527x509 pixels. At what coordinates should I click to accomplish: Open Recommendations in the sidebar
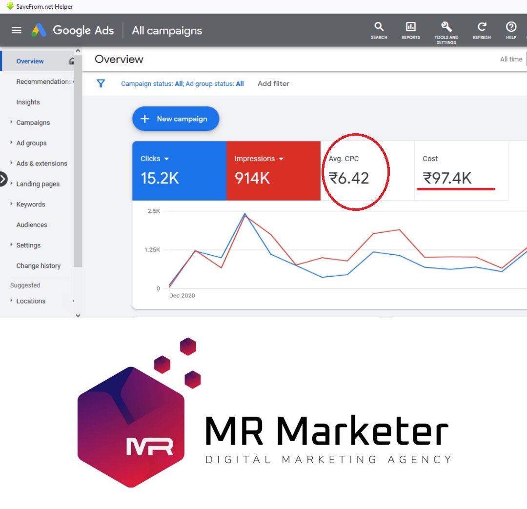[44, 81]
